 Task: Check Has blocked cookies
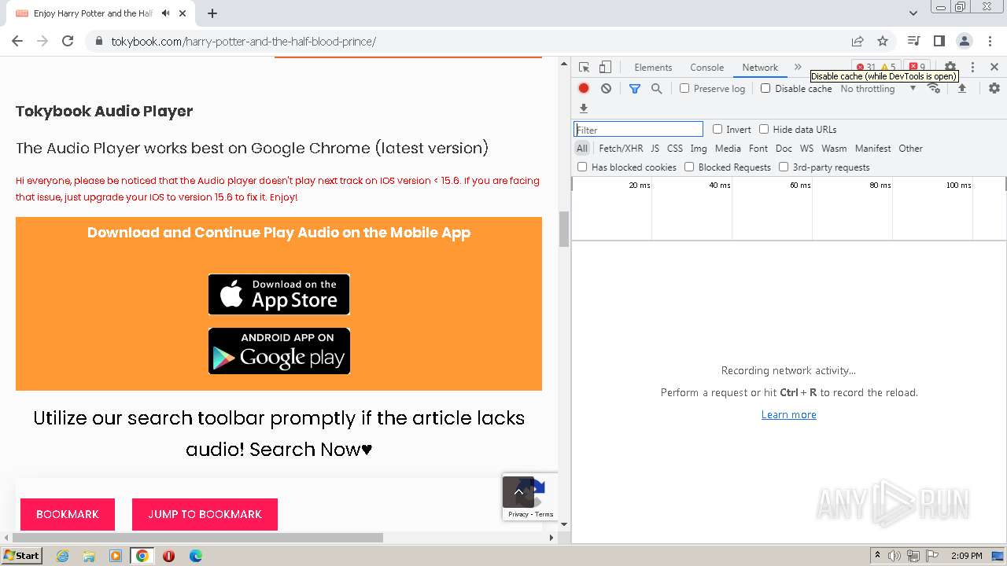click(582, 167)
